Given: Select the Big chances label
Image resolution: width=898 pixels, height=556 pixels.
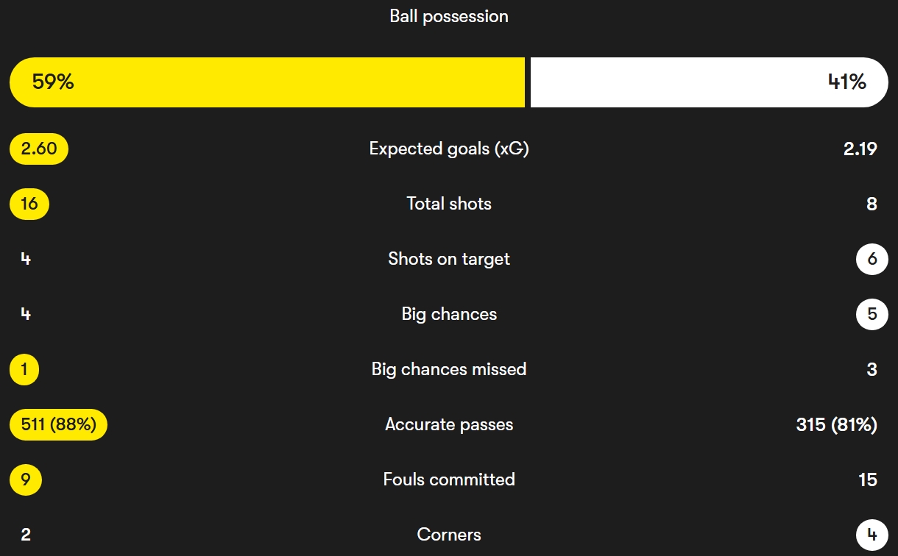Looking at the screenshot, I should point(449,314).
